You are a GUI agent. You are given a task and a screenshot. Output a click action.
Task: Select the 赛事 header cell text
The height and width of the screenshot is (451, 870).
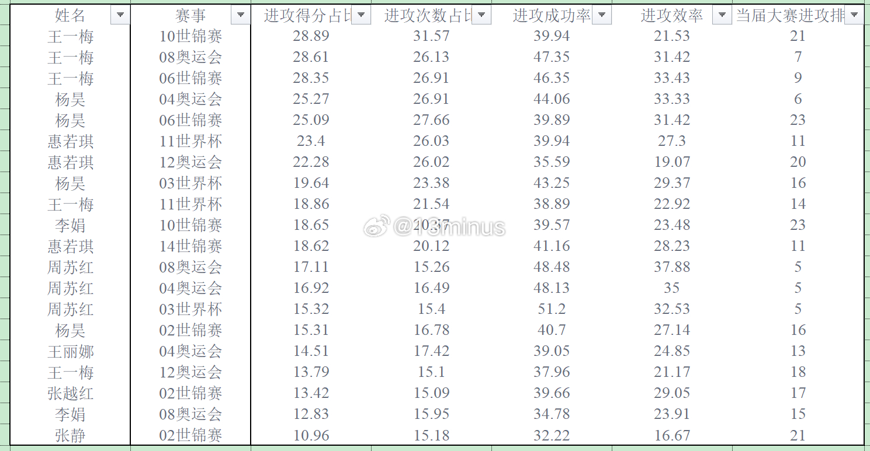pyautogui.click(x=190, y=16)
